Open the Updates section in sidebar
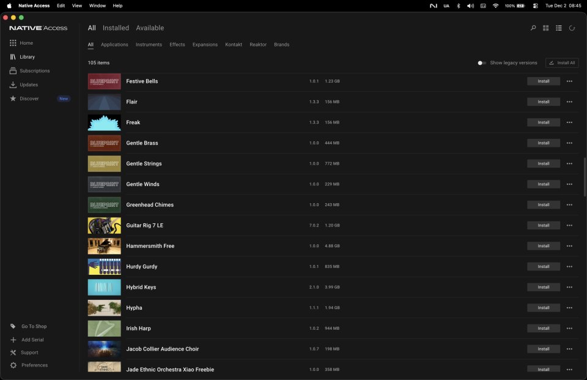 coord(29,84)
